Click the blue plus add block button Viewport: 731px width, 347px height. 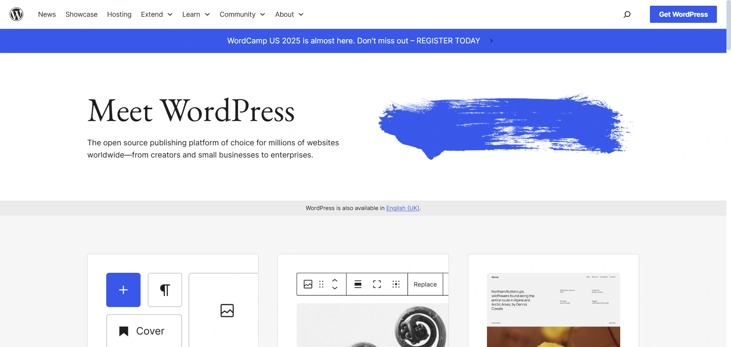pos(123,290)
